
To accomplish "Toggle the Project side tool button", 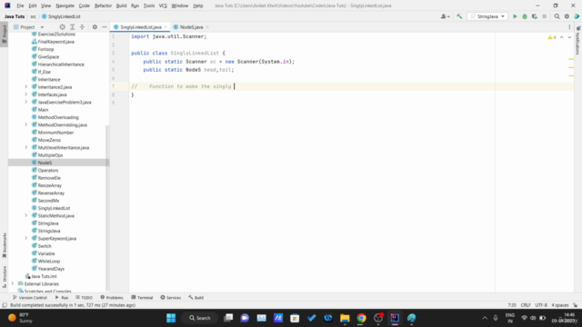I will point(4,35).
